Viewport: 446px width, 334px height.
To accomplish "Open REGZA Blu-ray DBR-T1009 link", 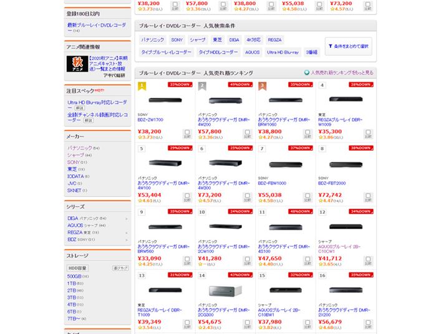I will [160, 312].
